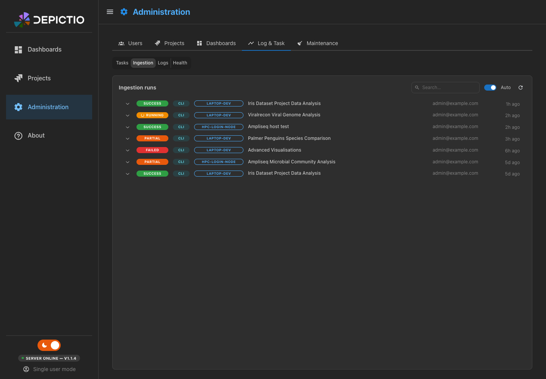
Task: Toggle the Auto refresh switch
Action: tap(490, 88)
